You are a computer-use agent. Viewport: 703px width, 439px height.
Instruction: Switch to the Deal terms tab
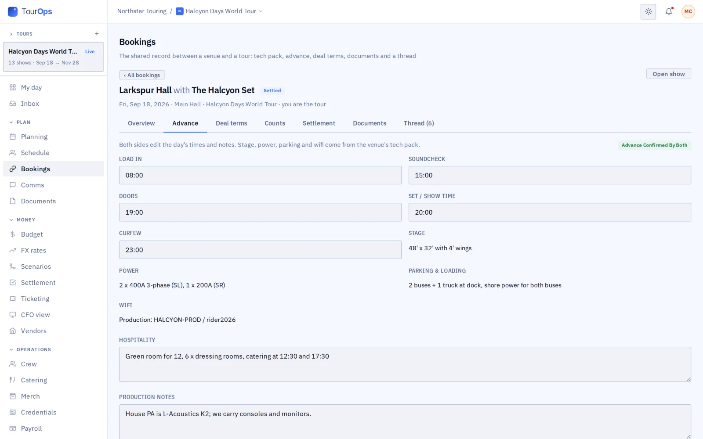(x=231, y=123)
